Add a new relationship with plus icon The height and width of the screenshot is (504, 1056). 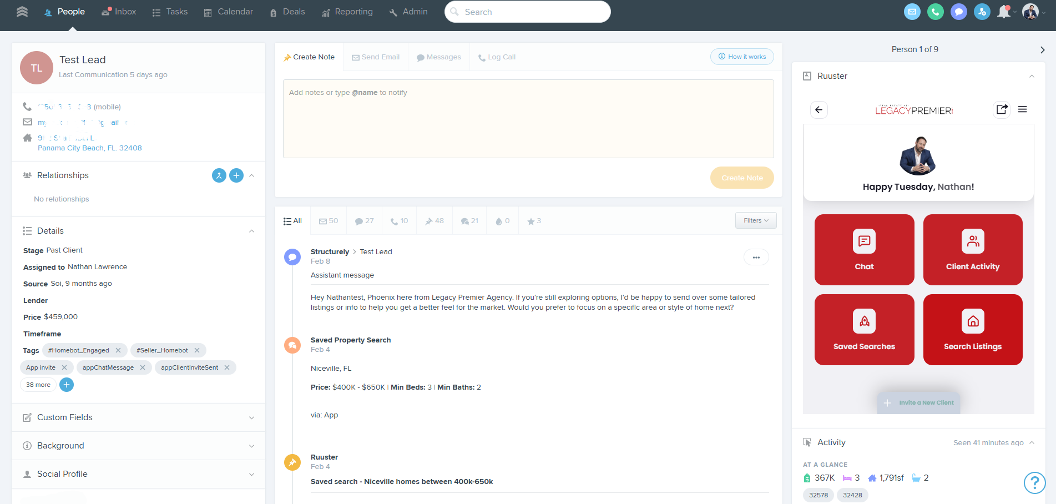pyautogui.click(x=236, y=175)
